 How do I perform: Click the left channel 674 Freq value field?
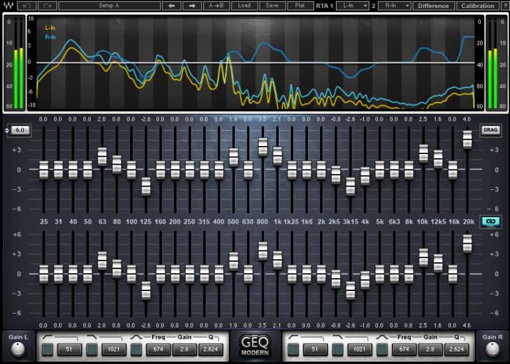[x=157, y=349]
